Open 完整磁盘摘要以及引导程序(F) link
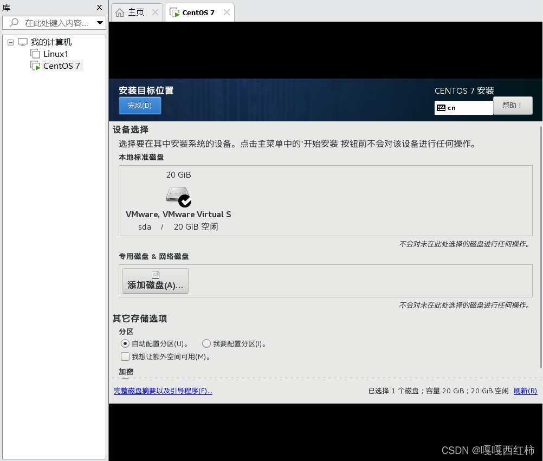 click(163, 391)
